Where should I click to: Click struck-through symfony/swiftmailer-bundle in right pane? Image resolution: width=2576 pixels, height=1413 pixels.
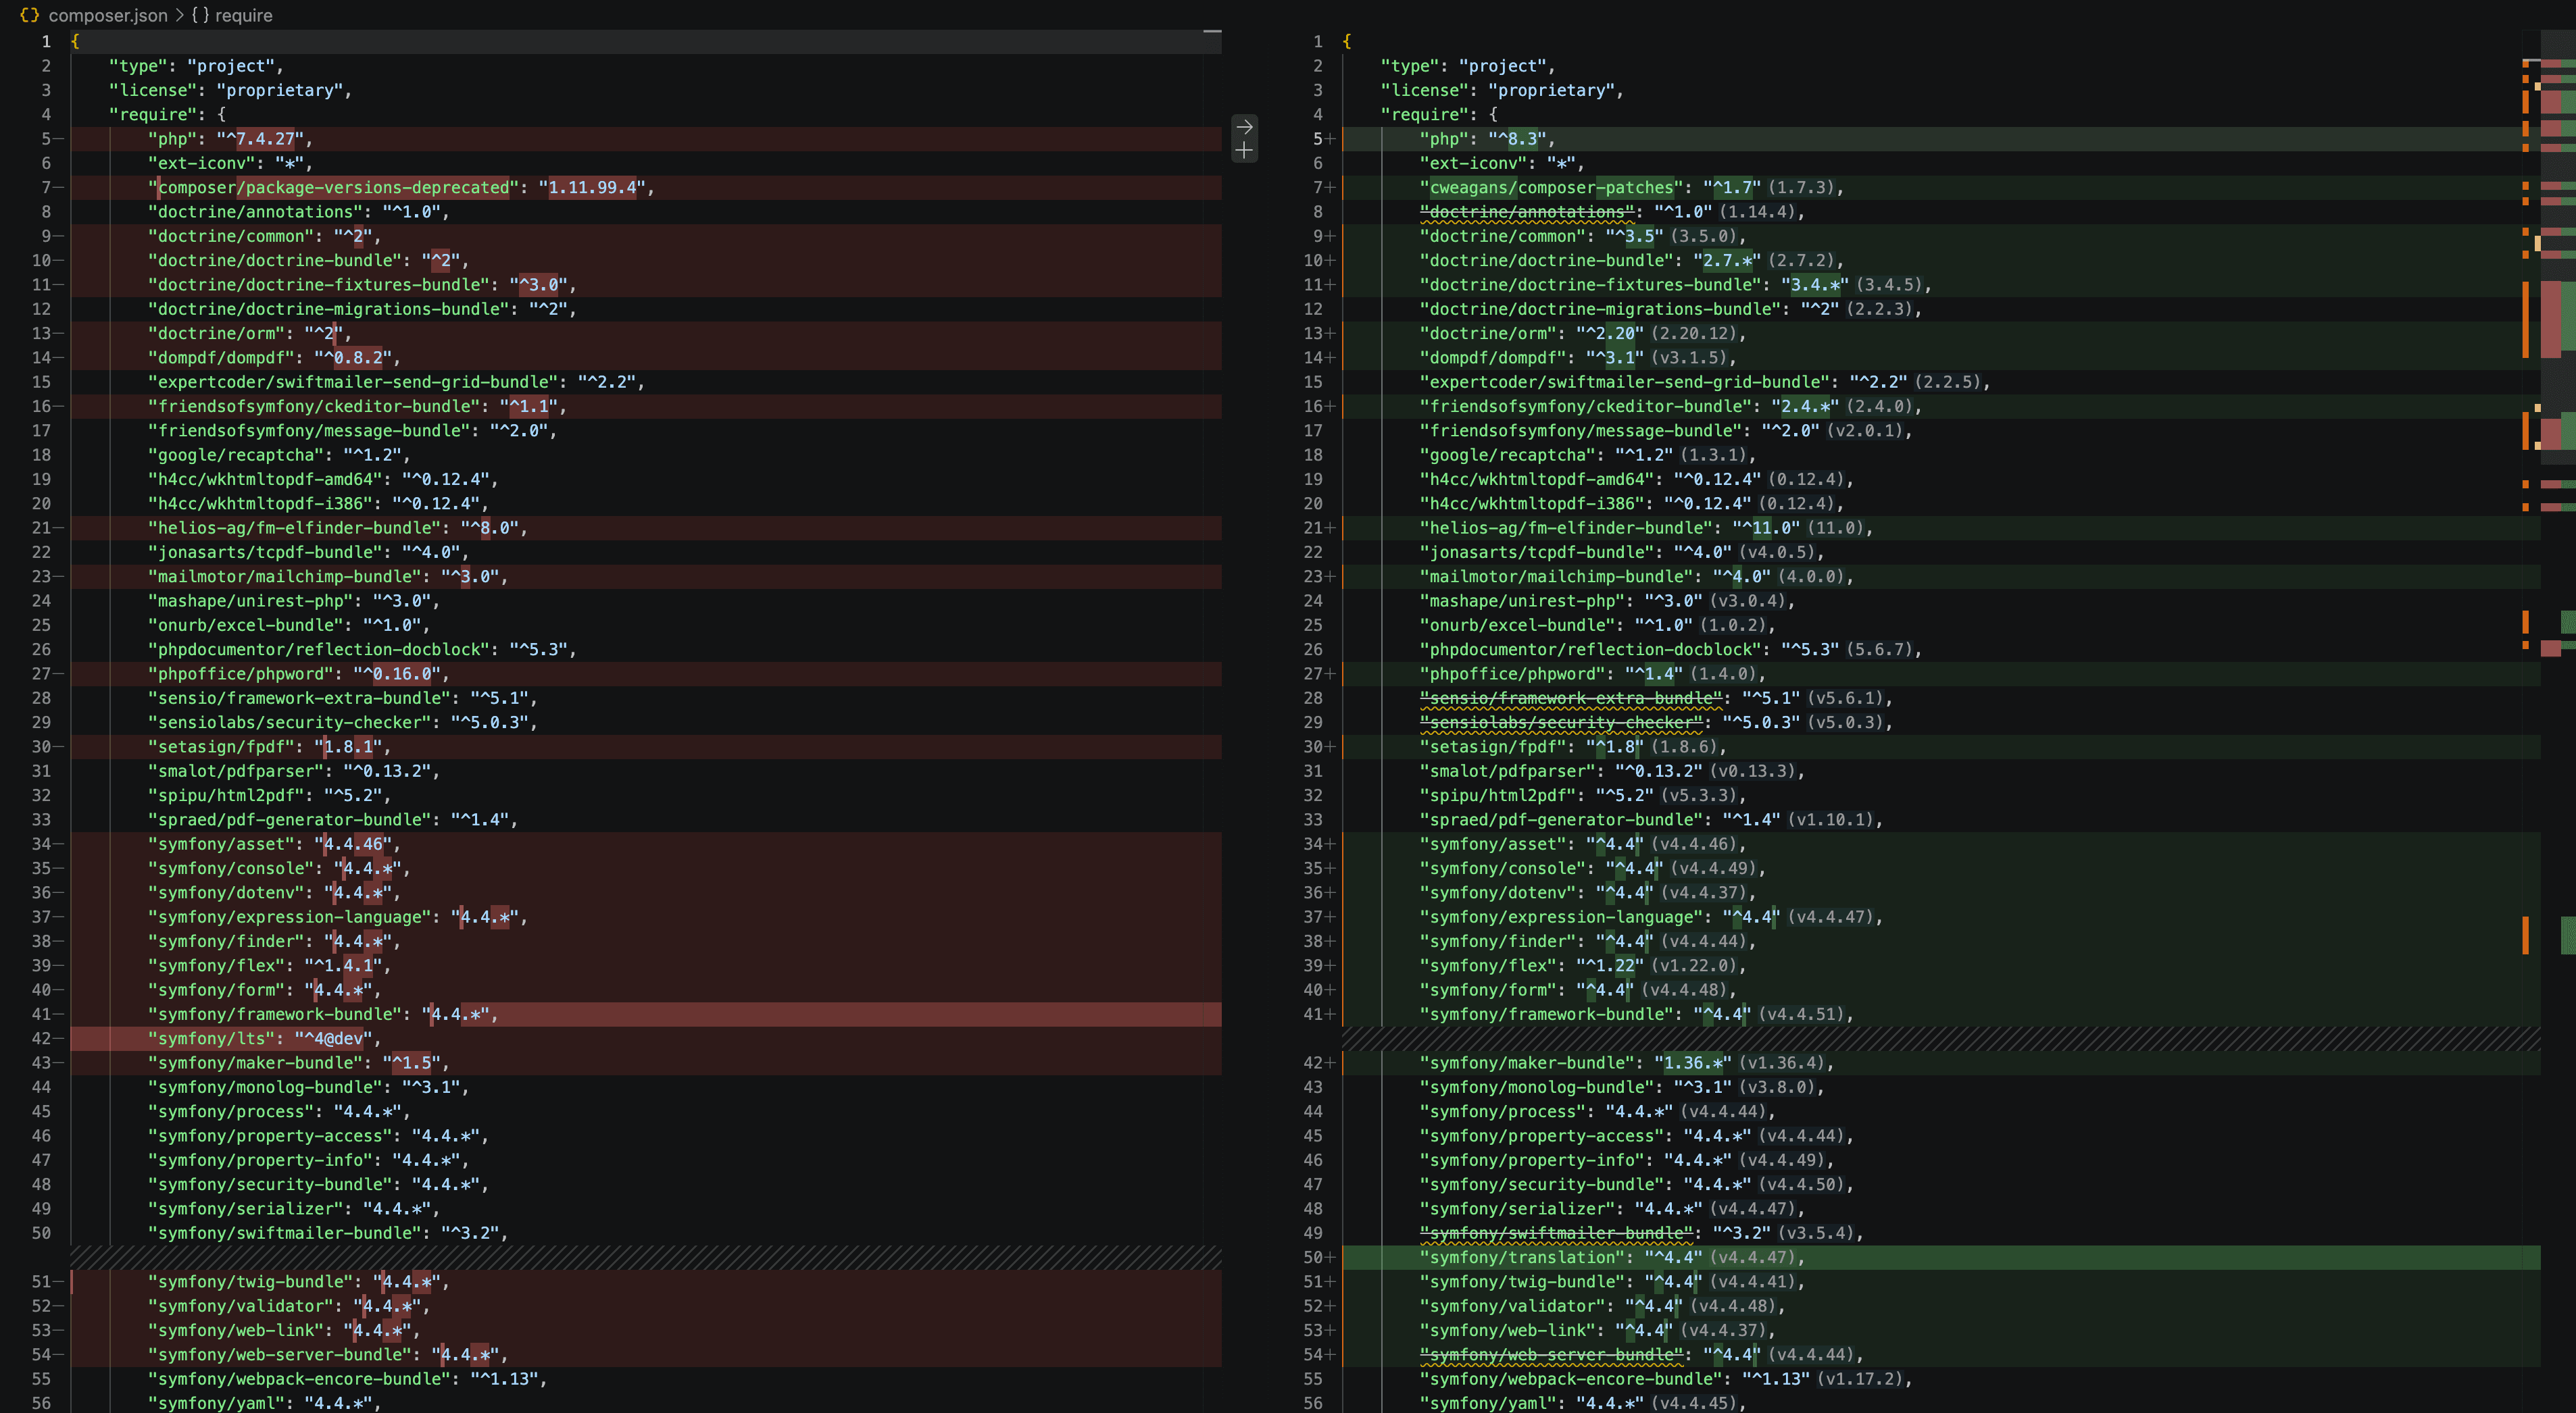coord(1557,1233)
